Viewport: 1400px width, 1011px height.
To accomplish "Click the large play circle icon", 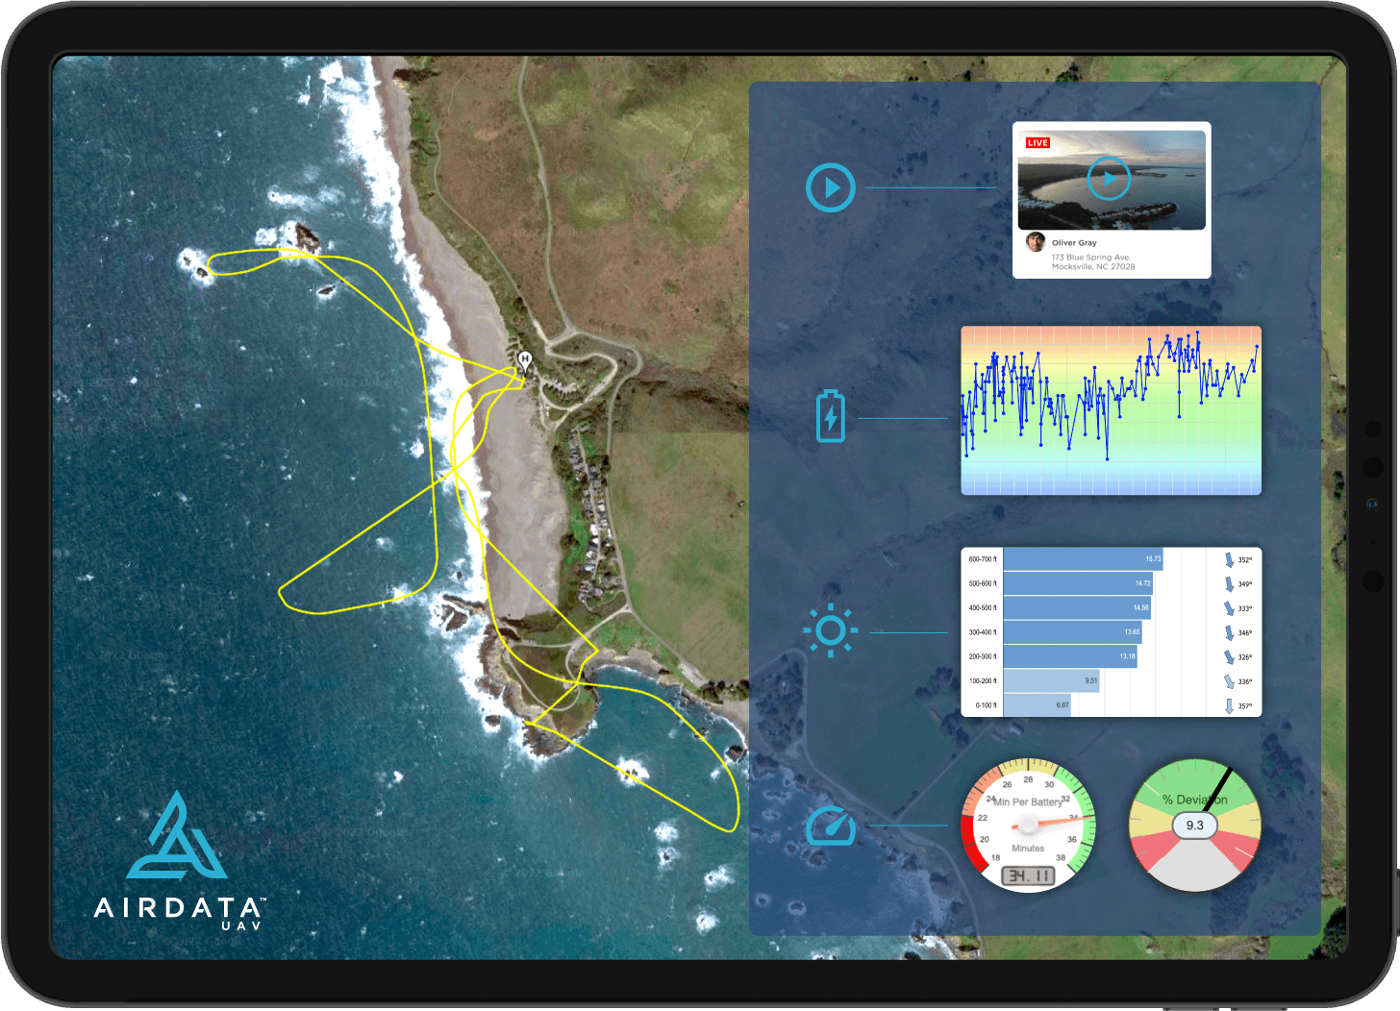I will pyautogui.click(x=830, y=187).
